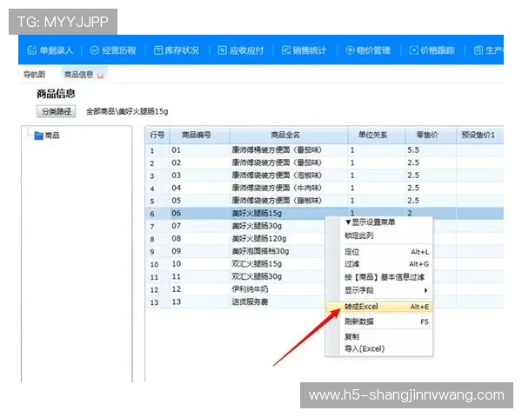Switch to the 商品信息 tab
The image size is (522, 417).
(x=79, y=75)
